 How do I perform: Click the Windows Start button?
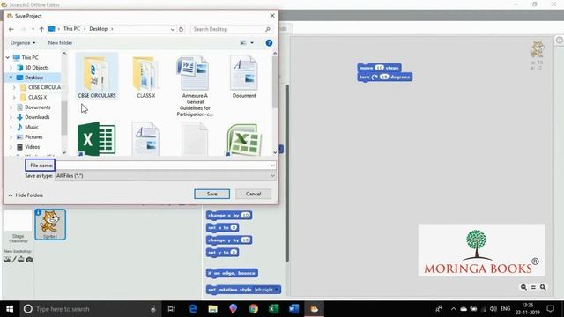pos(10,309)
